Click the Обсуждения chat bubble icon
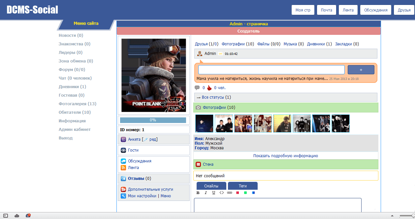This screenshot has width=415, height=219. [x=123, y=161]
